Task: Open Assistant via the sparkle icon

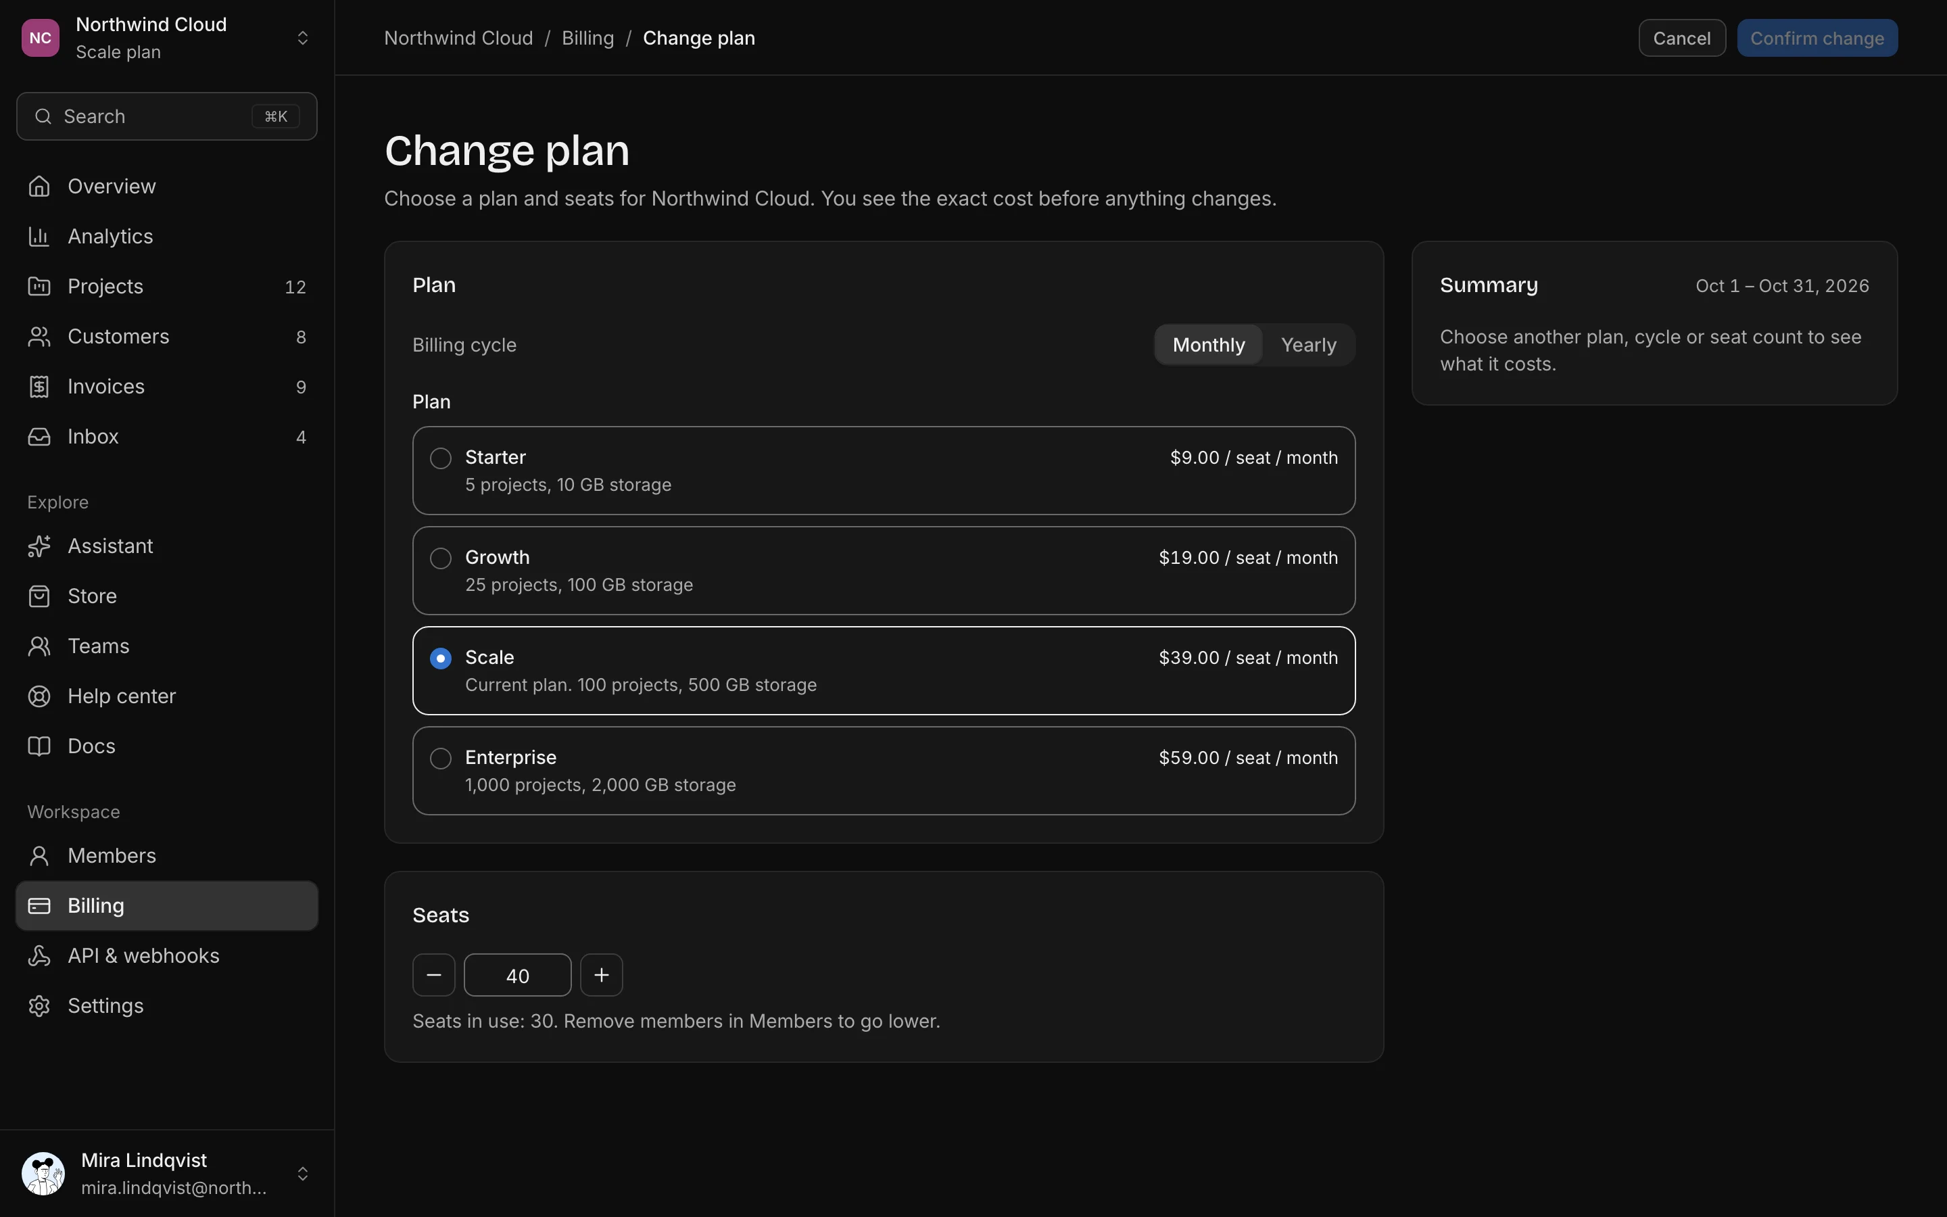Action: tap(39, 546)
